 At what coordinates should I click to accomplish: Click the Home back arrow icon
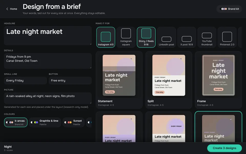tap(7, 9)
